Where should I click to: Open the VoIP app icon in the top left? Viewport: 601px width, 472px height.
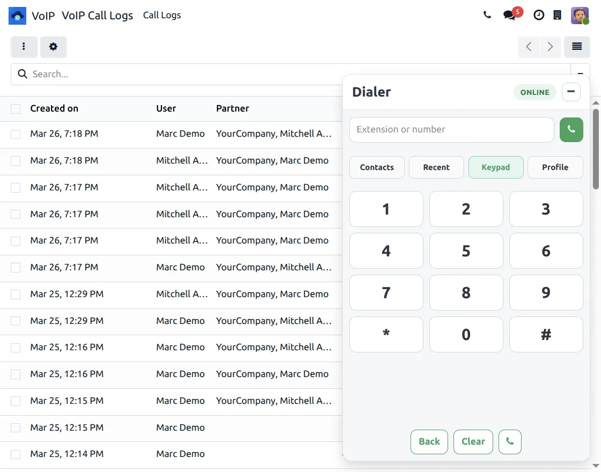click(17, 16)
